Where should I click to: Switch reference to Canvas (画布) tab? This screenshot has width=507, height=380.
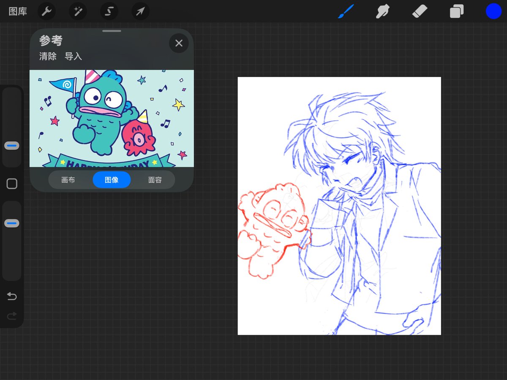68,180
